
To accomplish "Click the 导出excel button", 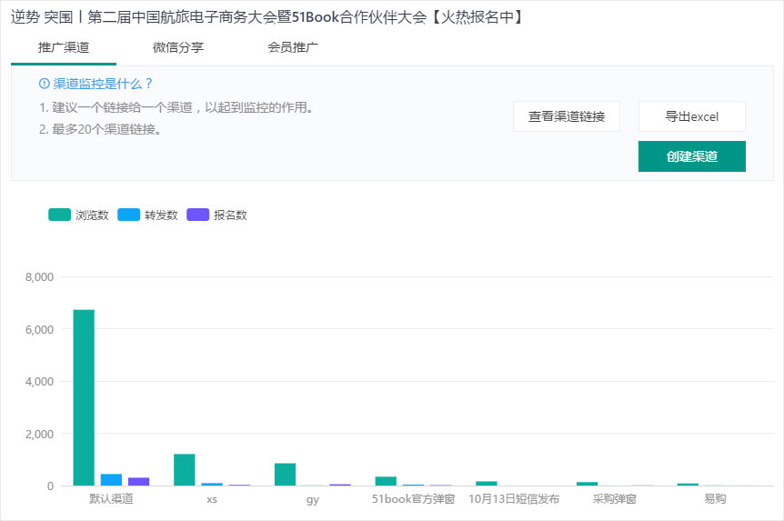I will [692, 116].
